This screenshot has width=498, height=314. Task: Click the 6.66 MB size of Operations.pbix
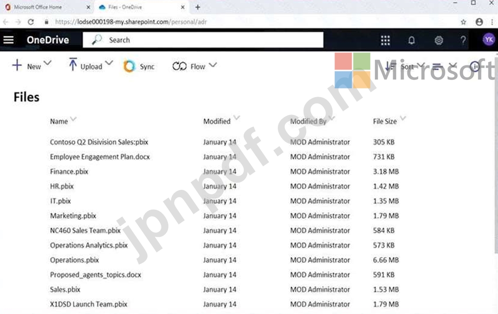coord(386,260)
